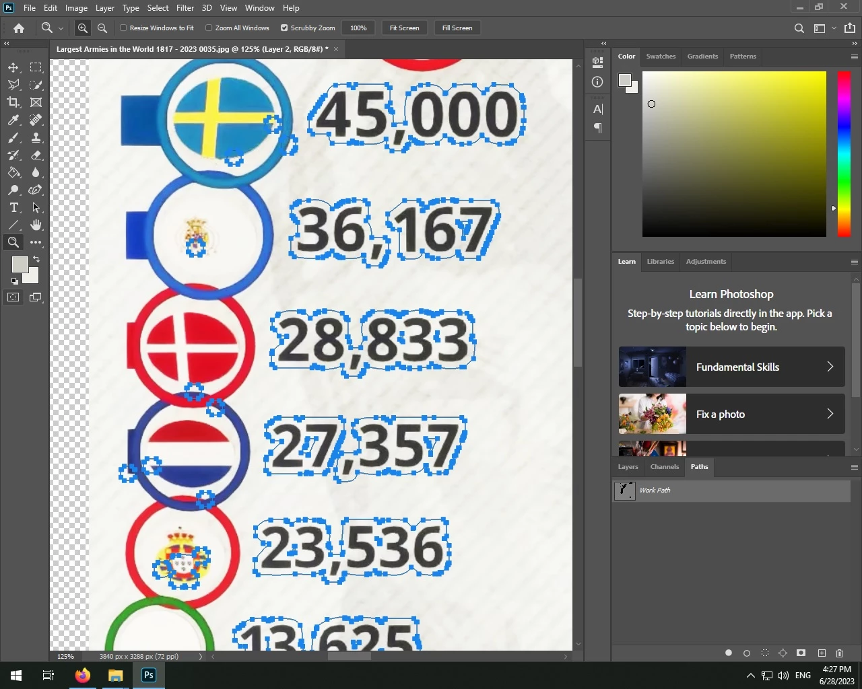Open status bar info chevron
862x689 pixels.
click(x=200, y=657)
